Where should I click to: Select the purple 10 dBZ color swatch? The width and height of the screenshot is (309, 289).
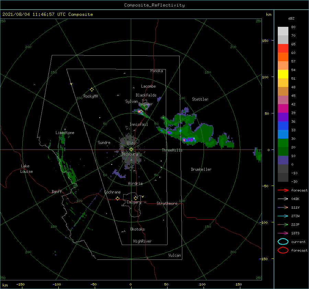[283, 160]
